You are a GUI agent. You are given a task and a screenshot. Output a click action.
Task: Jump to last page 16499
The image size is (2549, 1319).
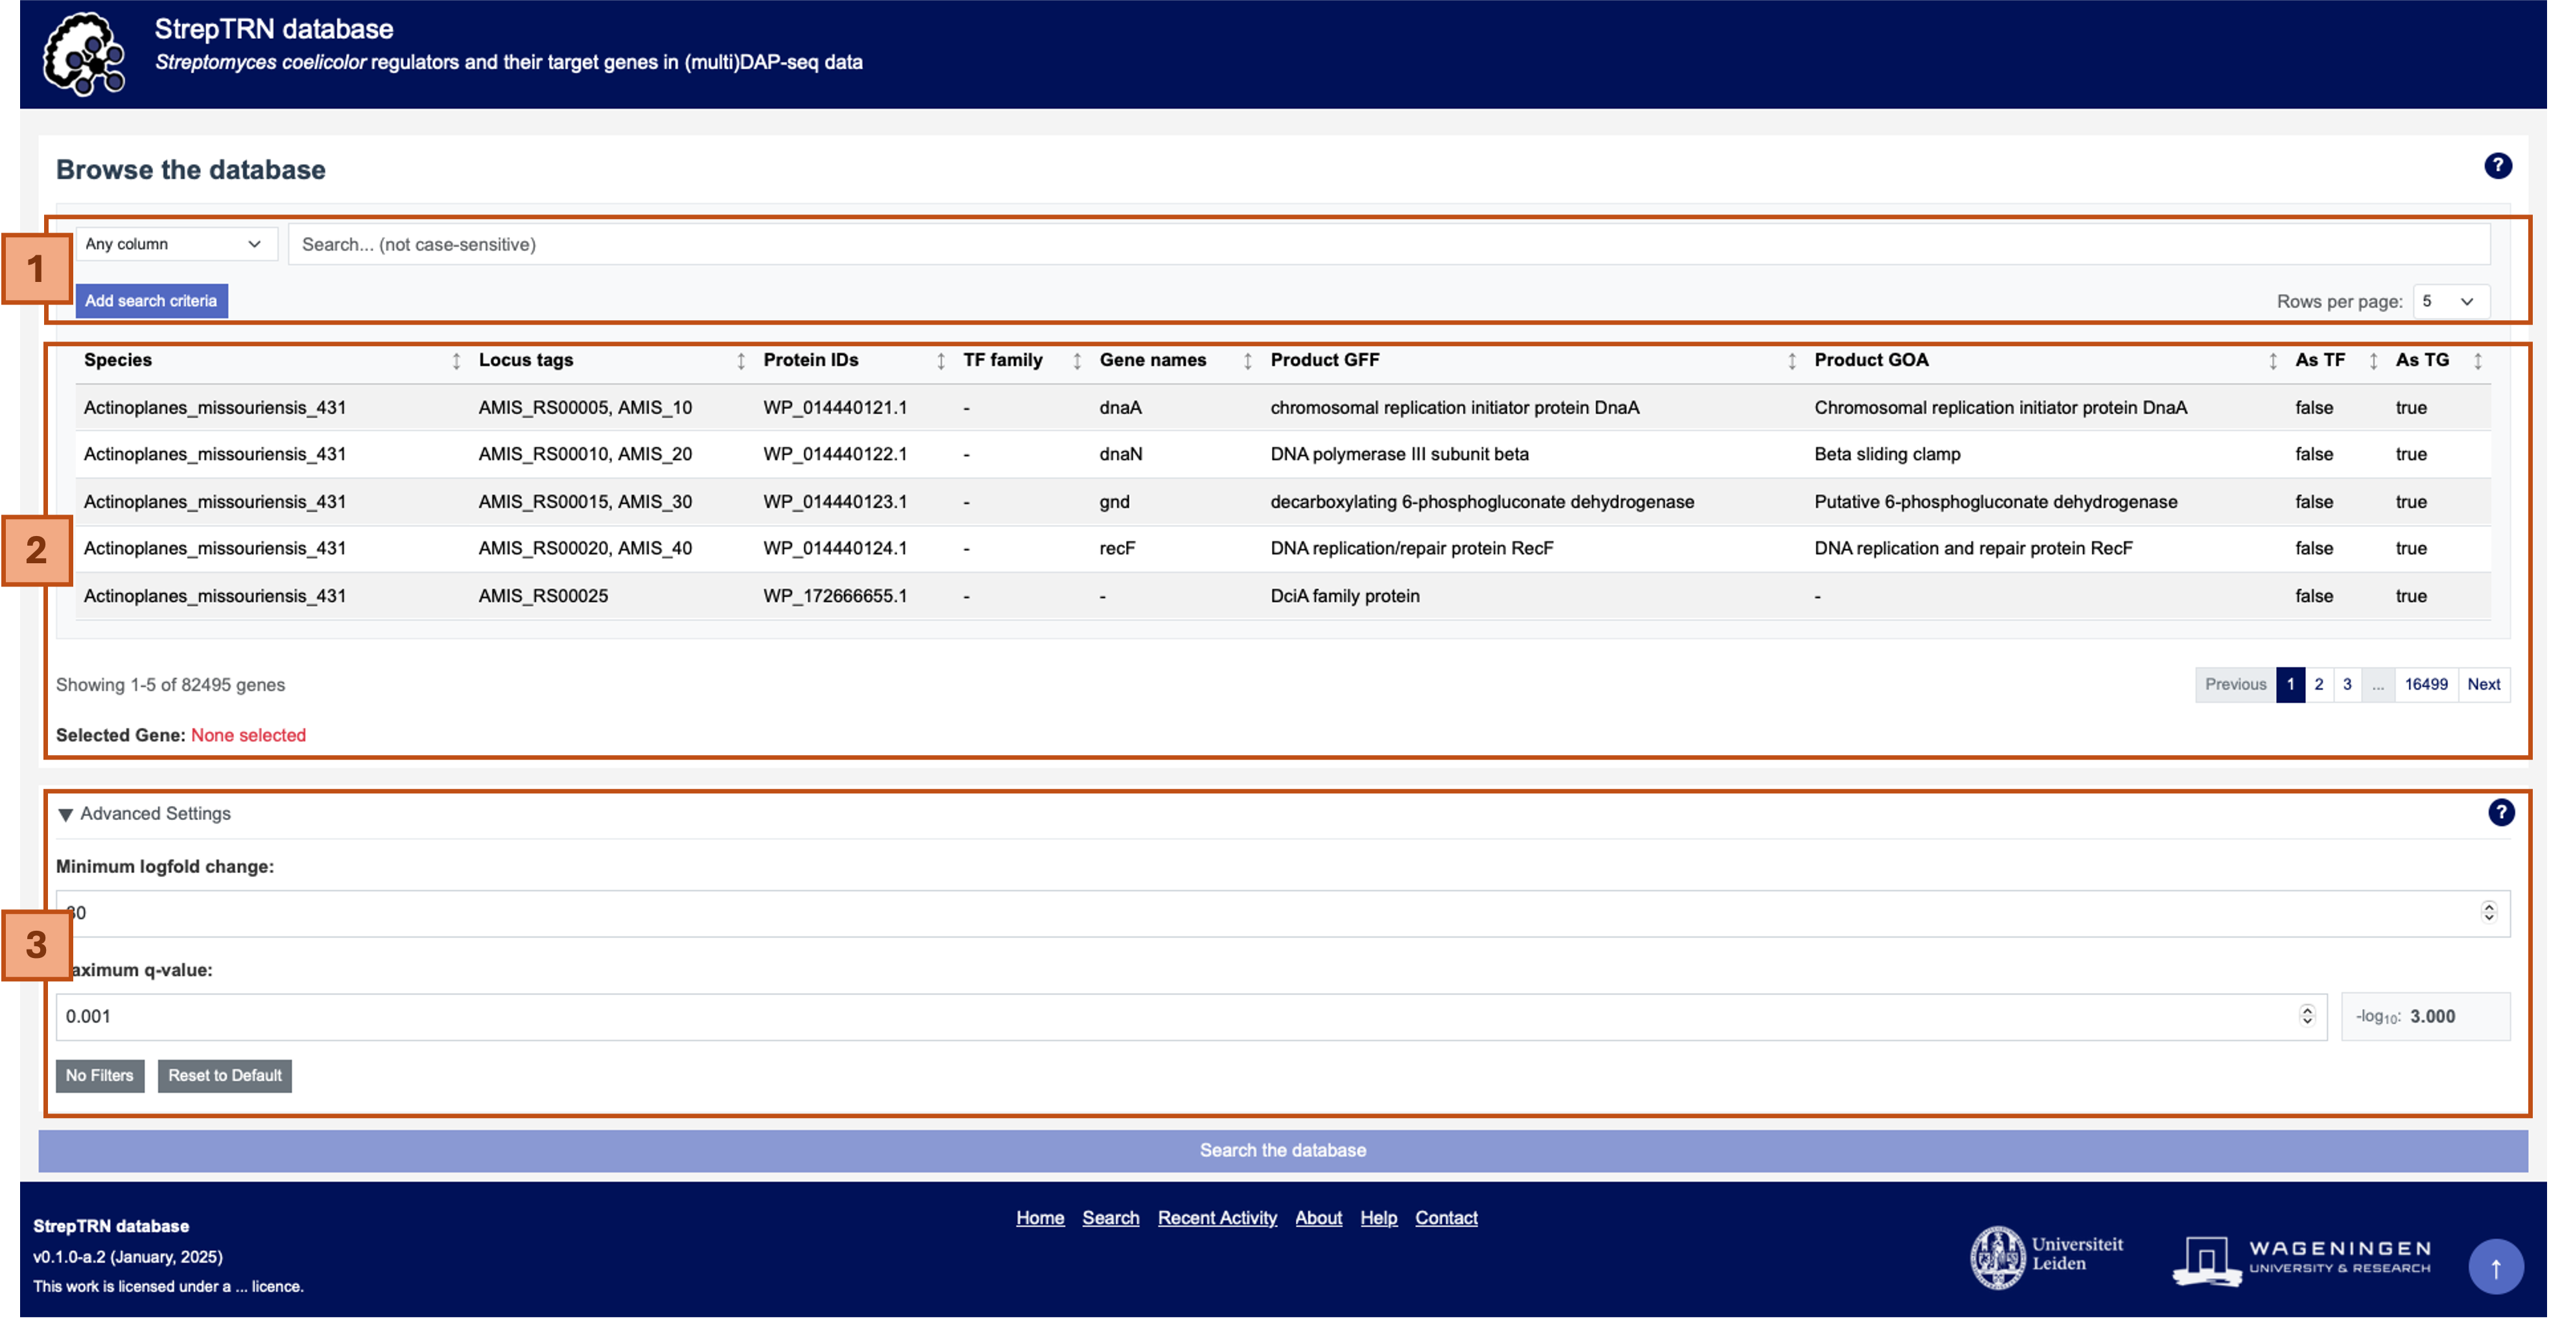point(2426,684)
